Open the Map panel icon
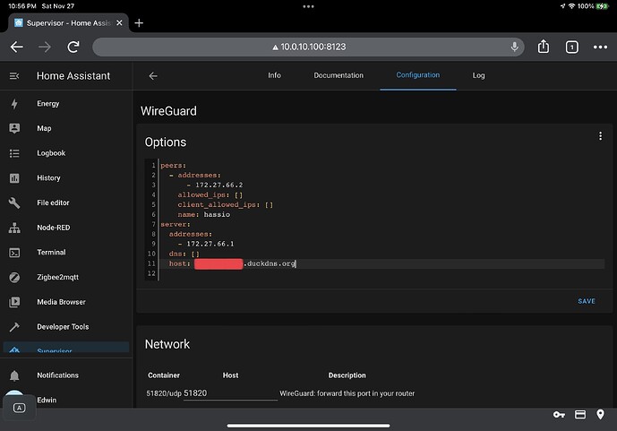Screen dimensions: 617x431 14,128
